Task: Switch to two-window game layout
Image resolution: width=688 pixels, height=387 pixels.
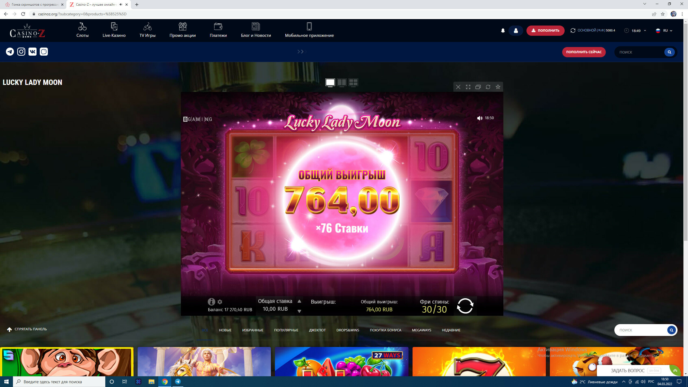Action: pos(342,82)
